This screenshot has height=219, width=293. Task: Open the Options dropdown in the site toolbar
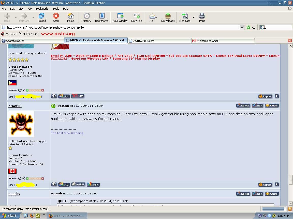click(11, 34)
